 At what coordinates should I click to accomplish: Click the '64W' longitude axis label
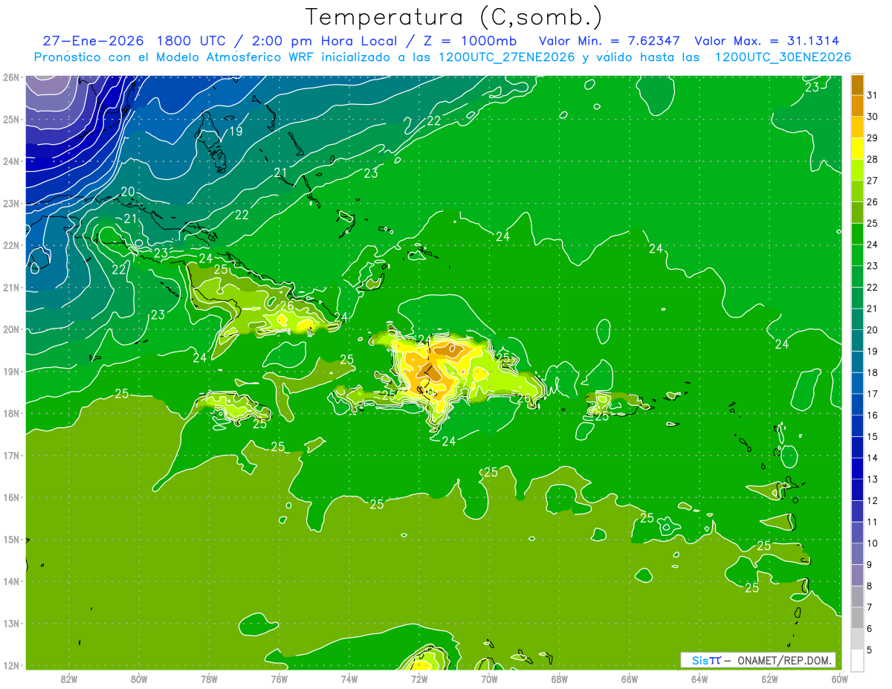[x=699, y=679]
